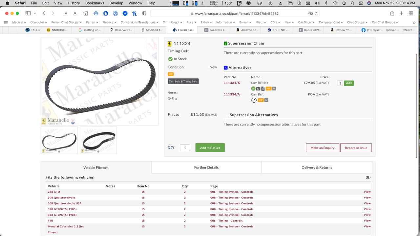The height and width of the screenshot is (236, 420).
Task: Expand the Car Show bookmarks folder
Action: (306, 22)
